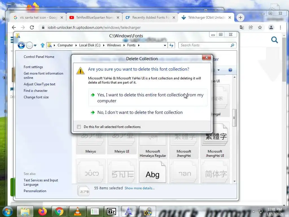289x217 pixels.
Task: Check Do this for all selected font collections
Action: tap(79, 127)
